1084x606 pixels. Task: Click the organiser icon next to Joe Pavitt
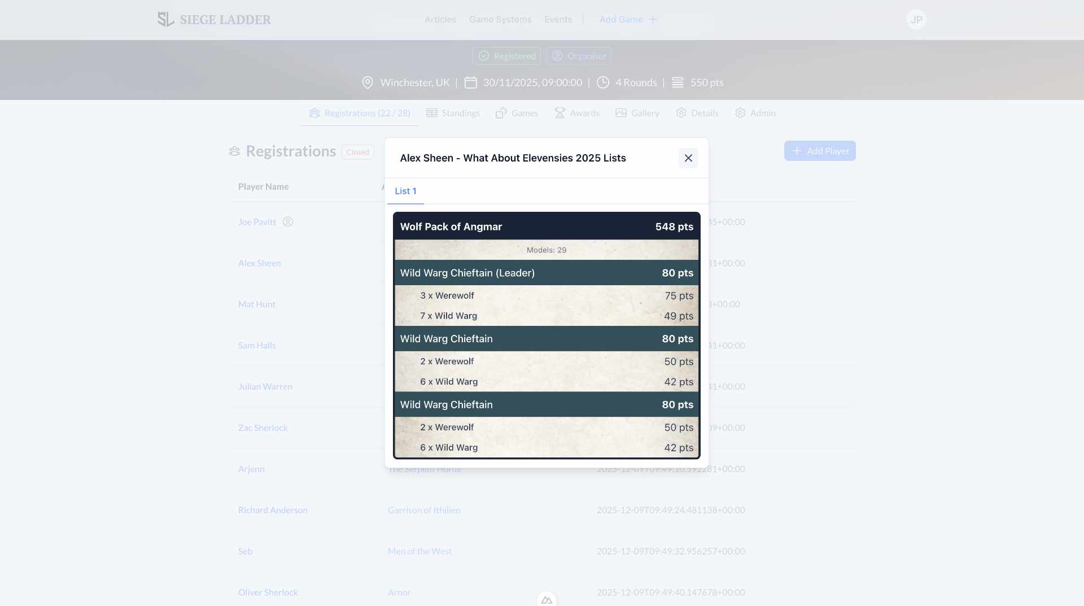tap(288, 222)
